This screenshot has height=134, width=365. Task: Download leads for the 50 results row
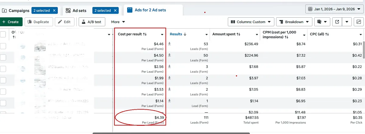coord(169,55)
